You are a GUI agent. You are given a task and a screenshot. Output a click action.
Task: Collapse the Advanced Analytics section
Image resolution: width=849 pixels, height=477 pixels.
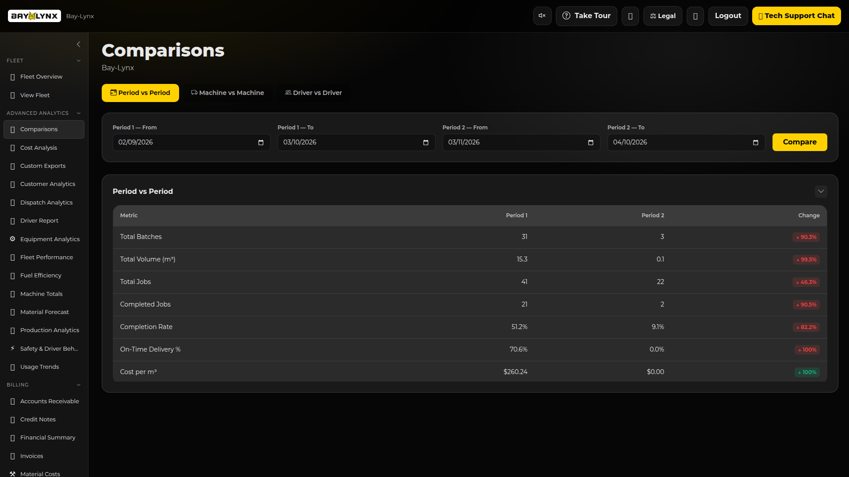click(x=79, y=113)
